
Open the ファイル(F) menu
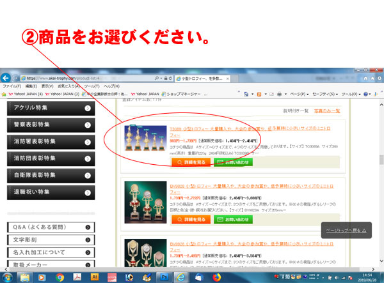(12, 86)
